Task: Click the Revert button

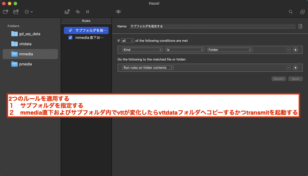Action: click(279, 79)
